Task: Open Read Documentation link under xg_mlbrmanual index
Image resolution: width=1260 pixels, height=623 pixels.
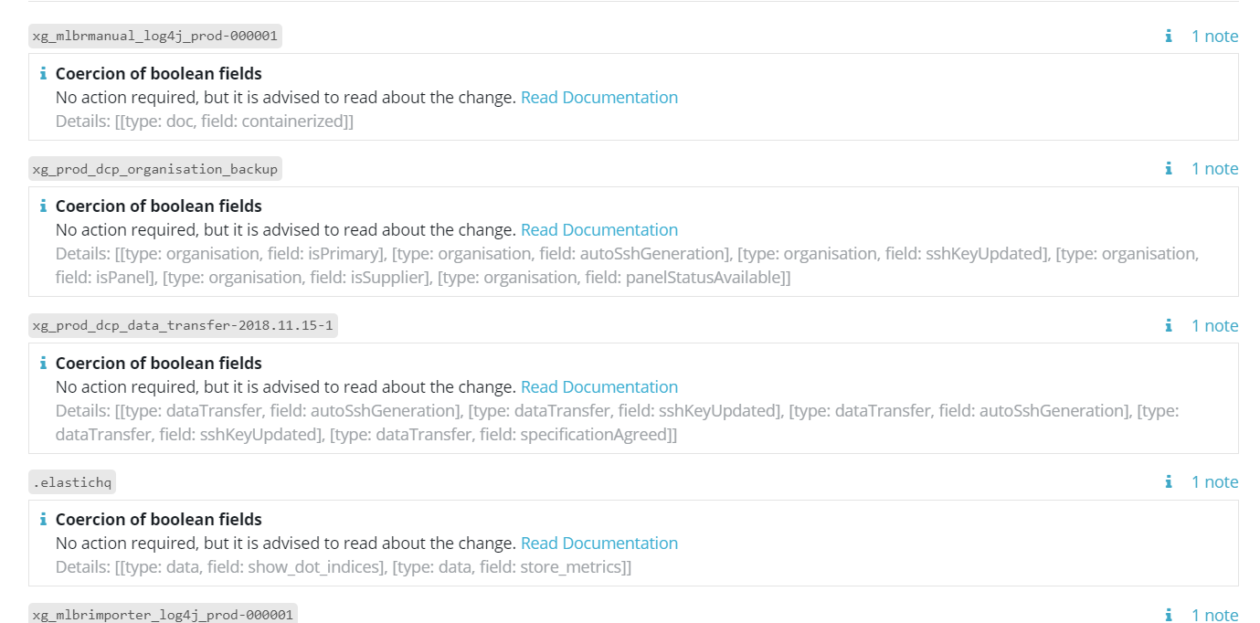Action: click(x=598, y=98)
